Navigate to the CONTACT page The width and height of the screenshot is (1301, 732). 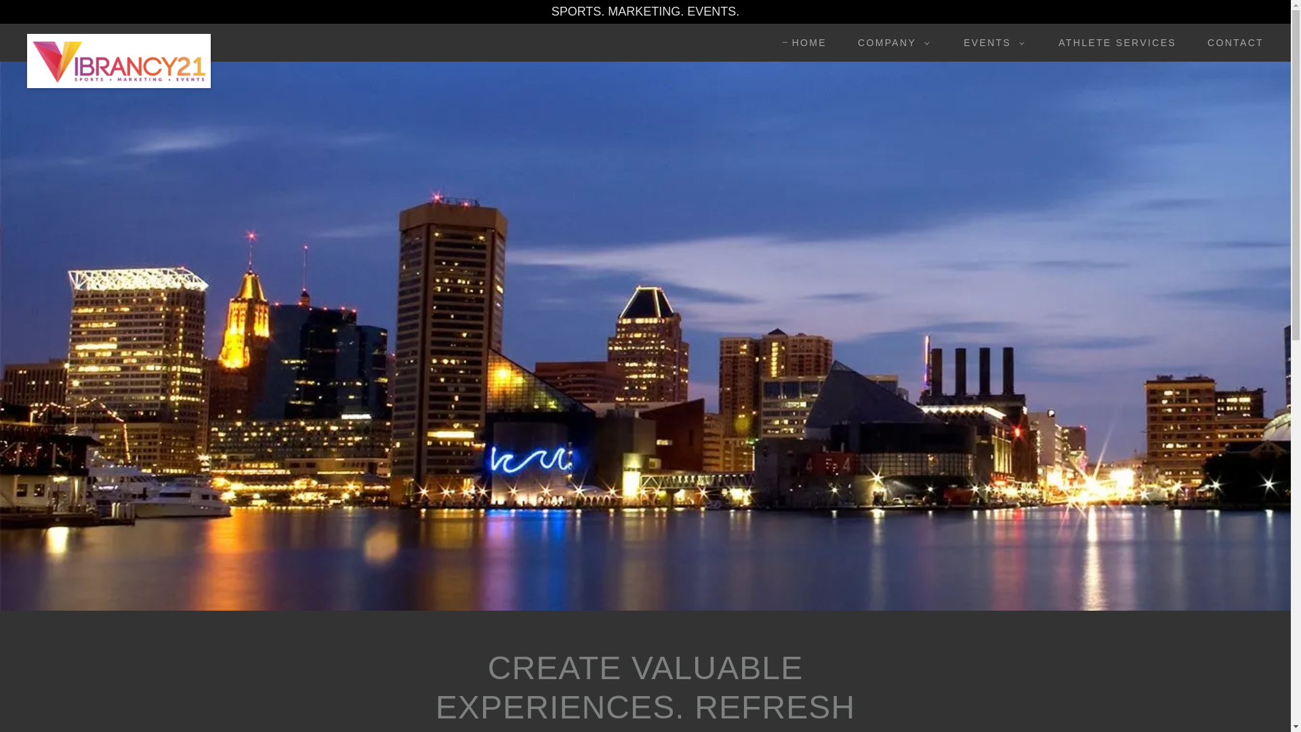1235,43
